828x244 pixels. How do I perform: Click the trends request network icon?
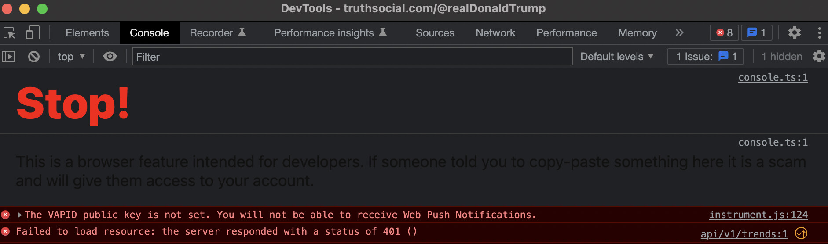pyautogui.click(x=801, y=233)
